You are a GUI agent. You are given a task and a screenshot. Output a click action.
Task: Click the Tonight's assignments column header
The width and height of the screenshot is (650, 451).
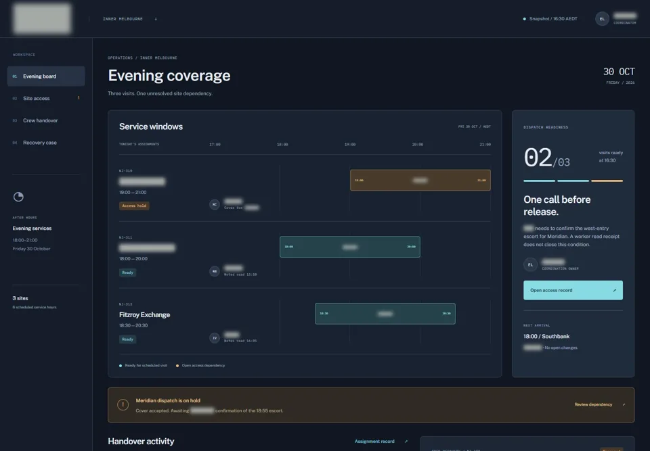[x=139, y=144]
